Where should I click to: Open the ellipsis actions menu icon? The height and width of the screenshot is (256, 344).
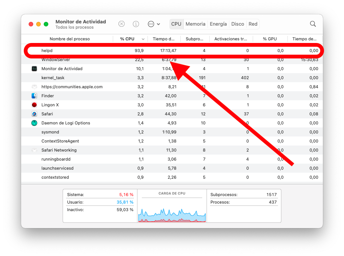pyautogui.click(x=151, y=24)
